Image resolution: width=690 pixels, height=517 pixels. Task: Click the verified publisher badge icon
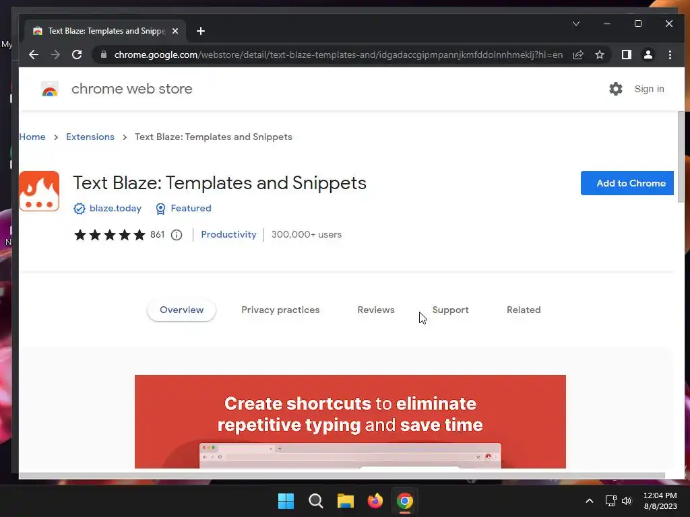coord(80,209)
